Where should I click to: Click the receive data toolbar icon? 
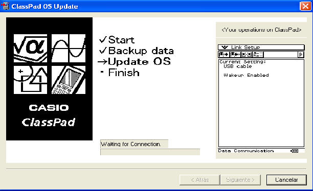(x=235, y=55)
